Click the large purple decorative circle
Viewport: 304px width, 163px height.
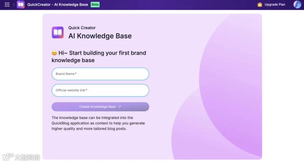click(230, 85)
